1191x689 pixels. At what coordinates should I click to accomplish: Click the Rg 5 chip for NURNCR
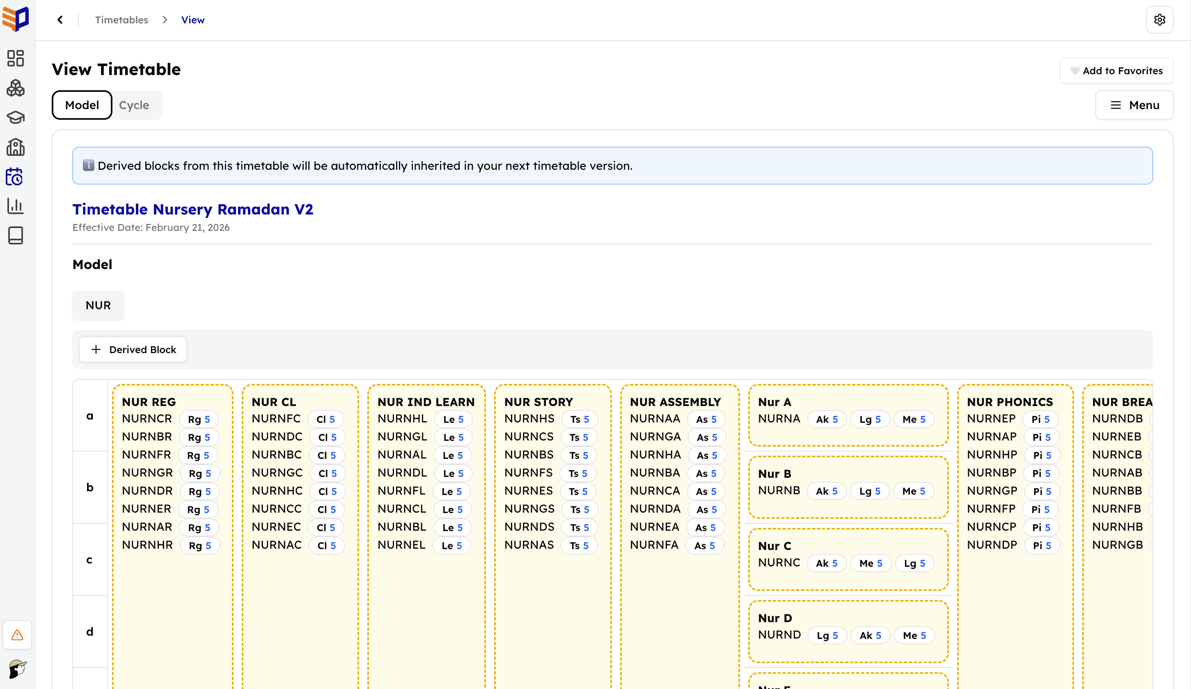tap(199, 420)
